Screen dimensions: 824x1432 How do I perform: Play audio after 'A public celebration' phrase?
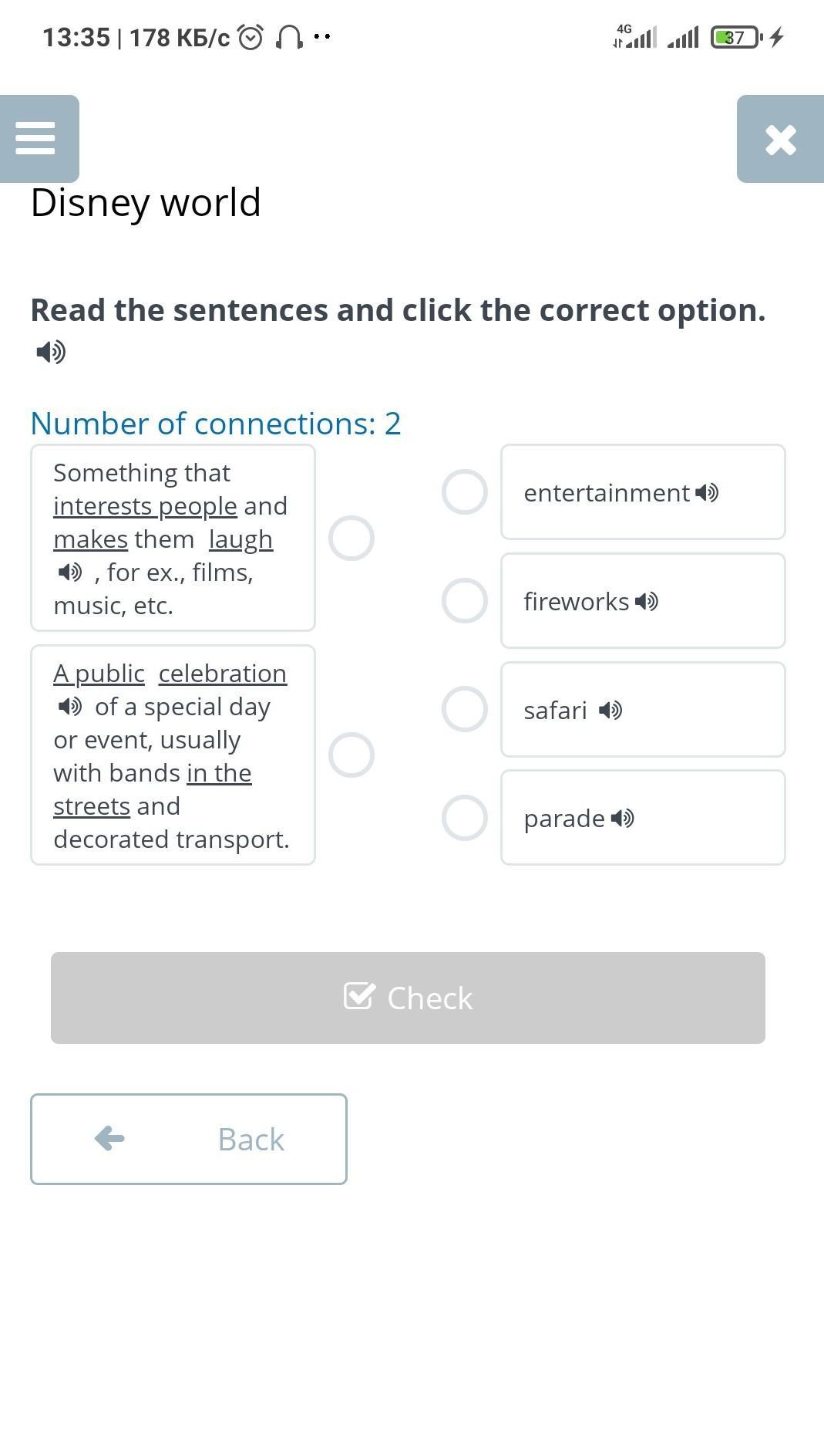click(69, 706)
